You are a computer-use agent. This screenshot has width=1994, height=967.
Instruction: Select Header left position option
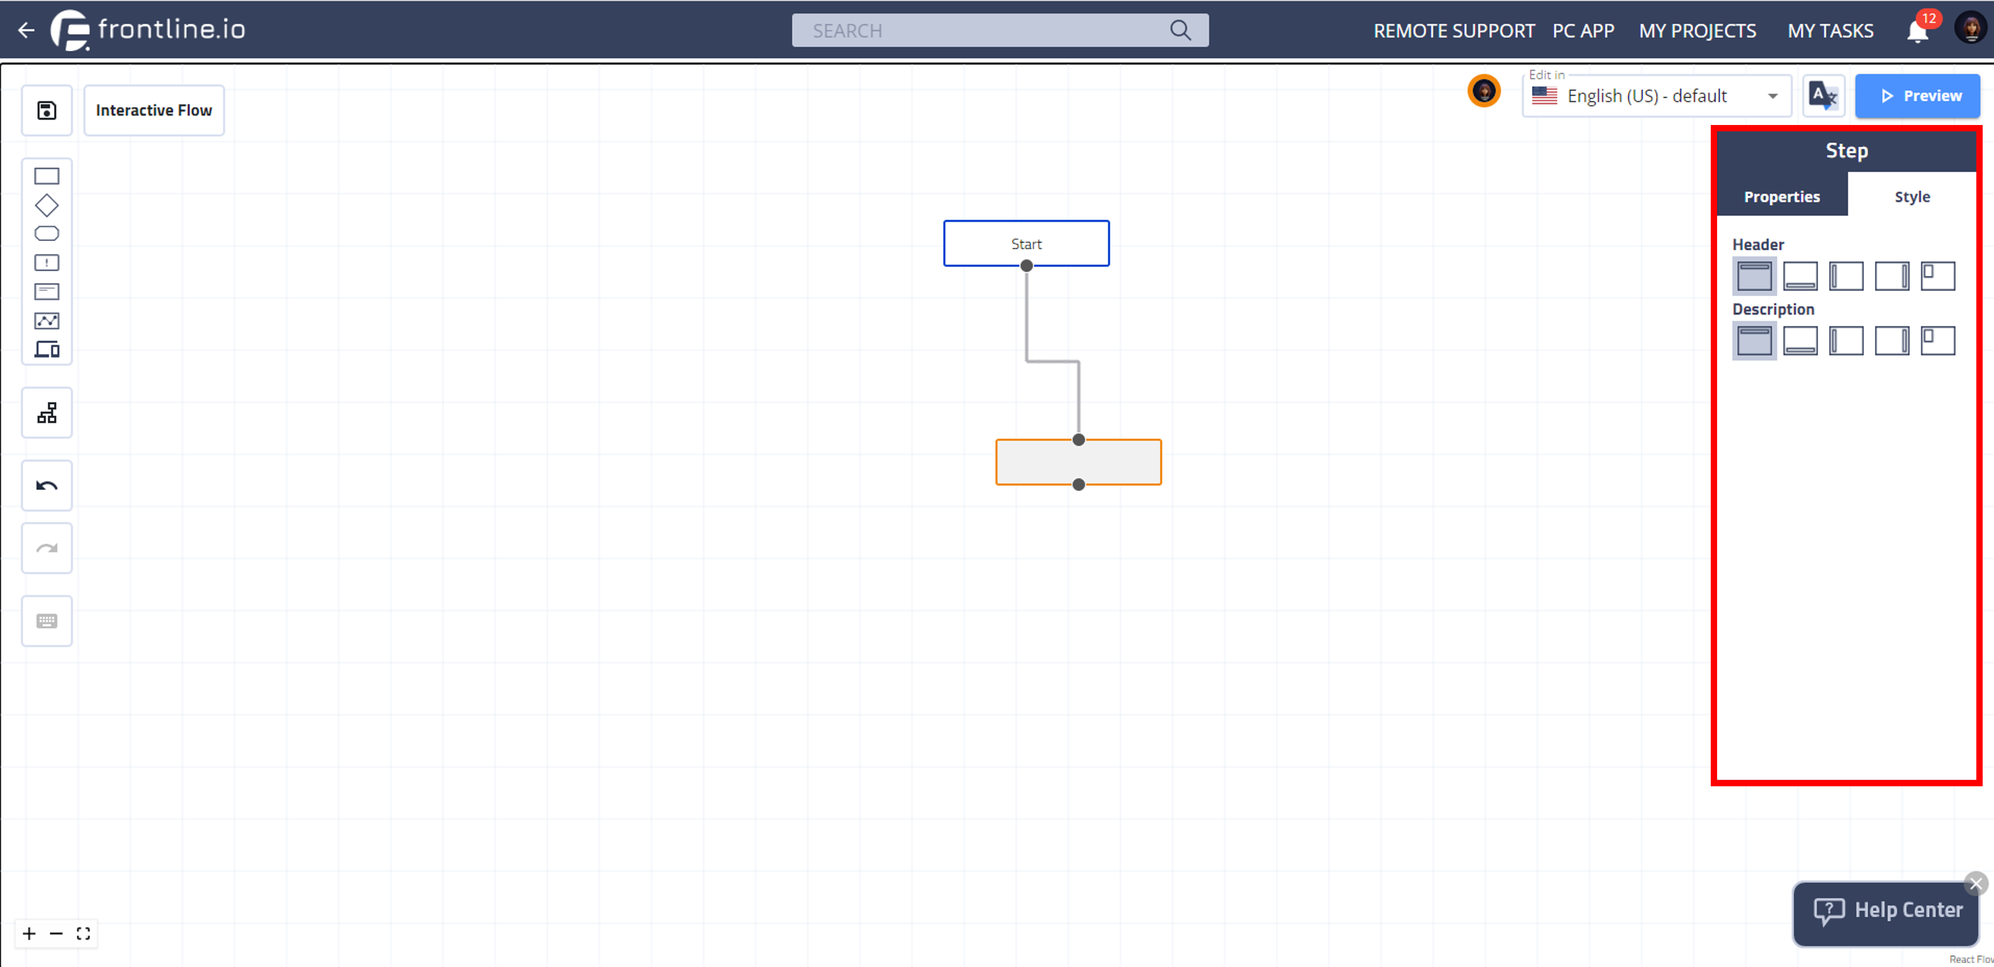click(x=1845, y=276)
